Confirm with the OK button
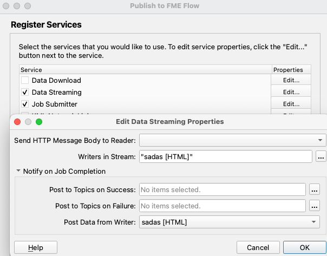The image size is (327, 256). point(304,247)
